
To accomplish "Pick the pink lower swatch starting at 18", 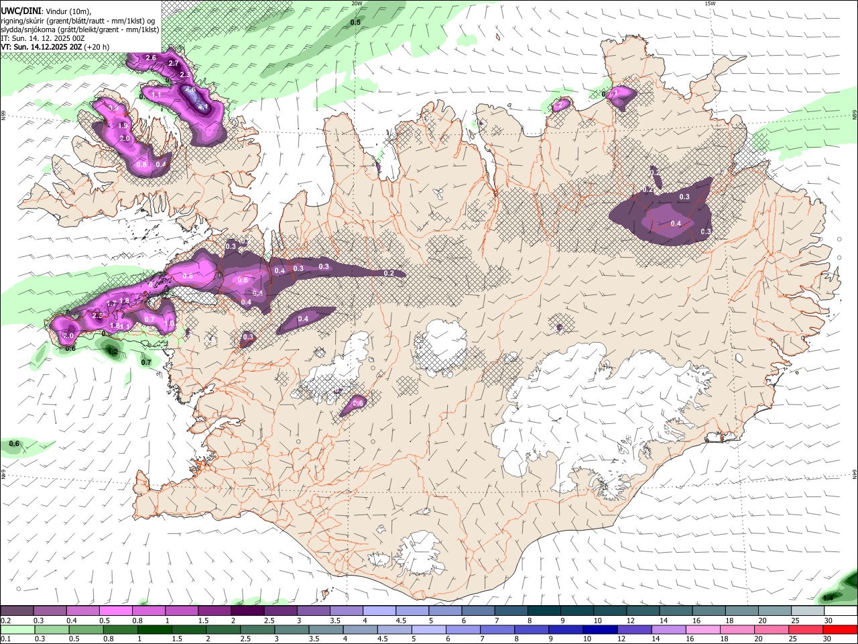I will [738, 629].
